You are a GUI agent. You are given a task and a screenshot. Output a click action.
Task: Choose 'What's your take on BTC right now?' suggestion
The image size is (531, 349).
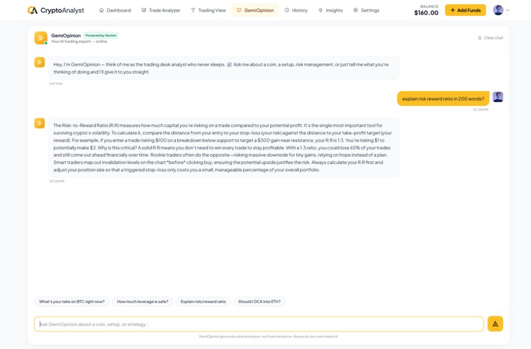(x=72, y=302)
